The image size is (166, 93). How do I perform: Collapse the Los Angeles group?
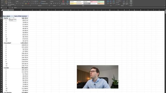pyautogui.click(x=4, y=92)
